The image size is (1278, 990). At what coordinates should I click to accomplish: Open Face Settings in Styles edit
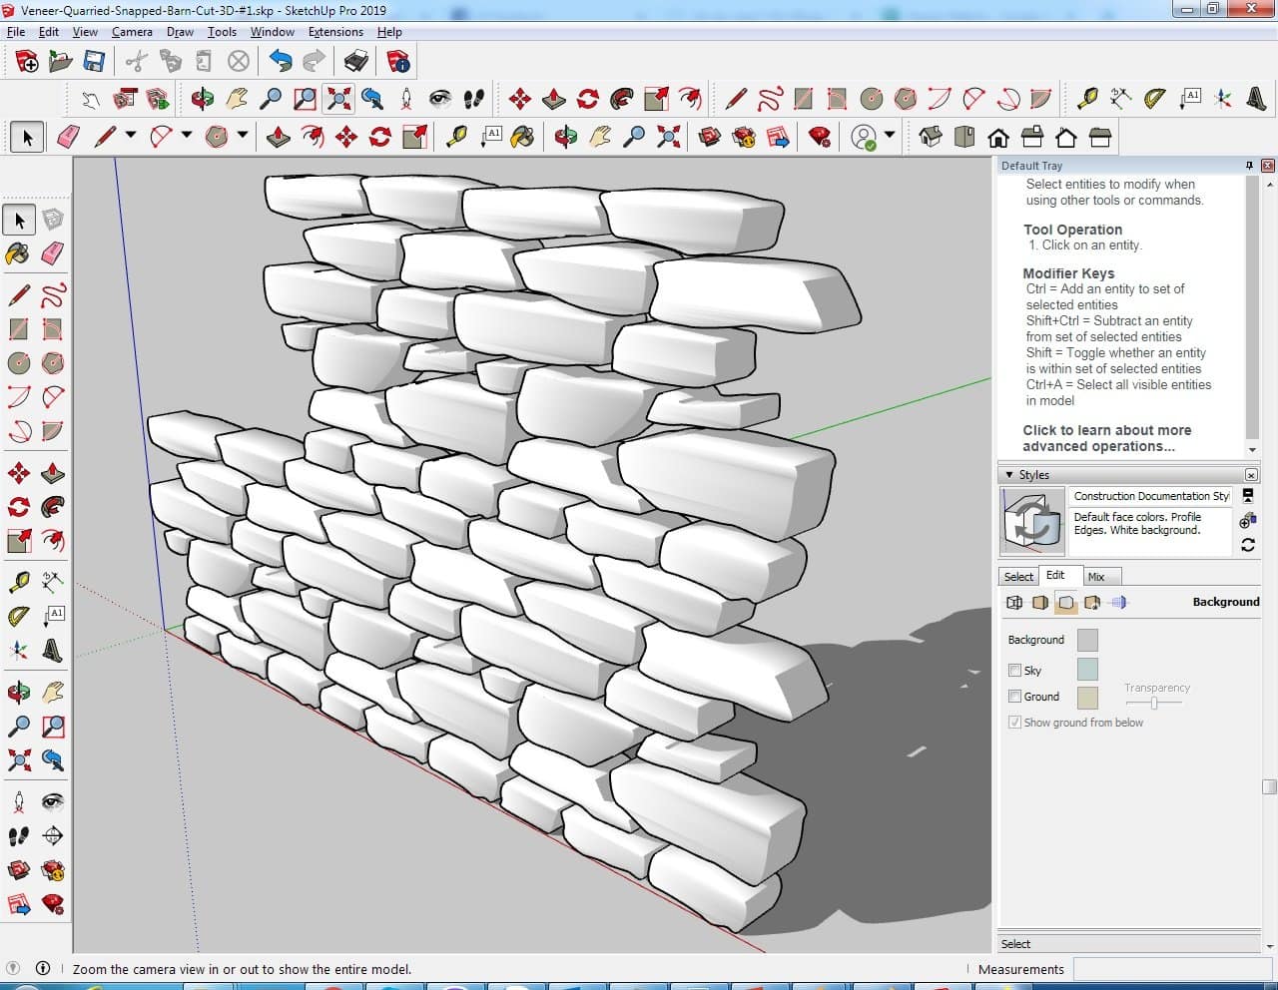tap(1040, 603)
